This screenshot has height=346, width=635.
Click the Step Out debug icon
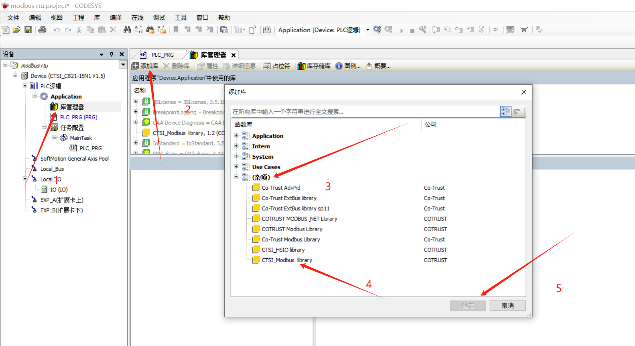pyautogui.click(x=459, y=30)
